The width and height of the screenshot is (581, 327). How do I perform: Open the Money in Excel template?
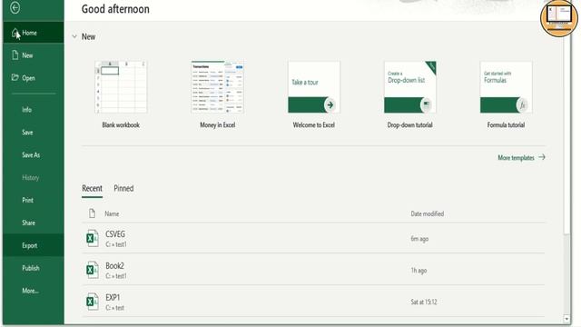coord(218,94)
